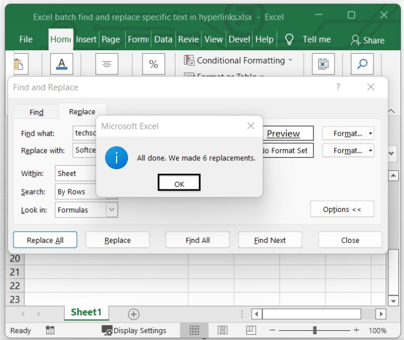Open the Alignment group icon
The height and width of the screenshot is (340, 404).
[107, 64]
